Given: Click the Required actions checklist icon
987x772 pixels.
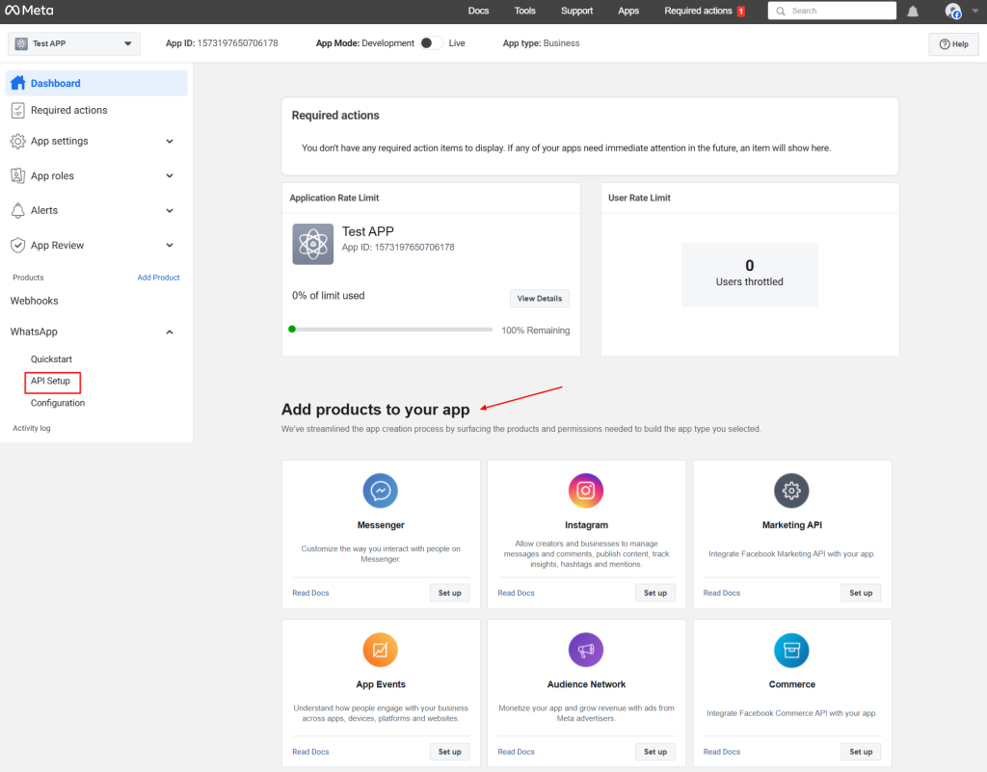Looking at the screenshot, I should click(18, 110).
